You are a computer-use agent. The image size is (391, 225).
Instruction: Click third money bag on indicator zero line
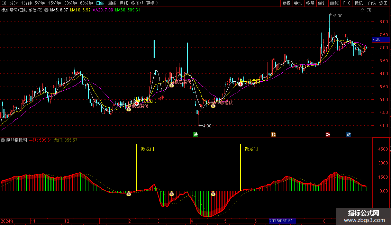click(213, 193)
